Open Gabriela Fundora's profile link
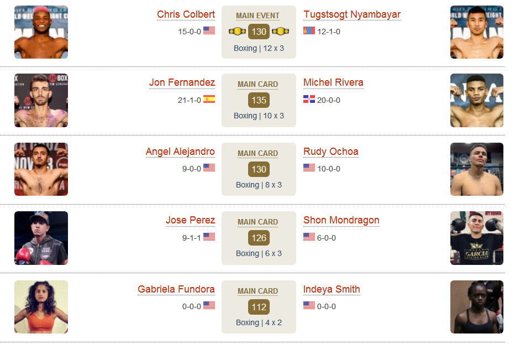The height and width of the screenshot is (344, 515). pos(176,289)
